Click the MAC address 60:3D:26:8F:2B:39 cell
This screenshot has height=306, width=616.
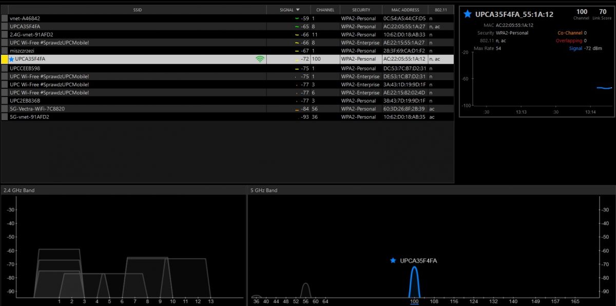[405, 109]
